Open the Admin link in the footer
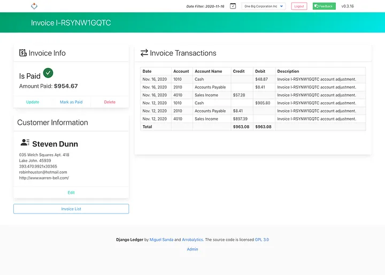385x275 pixels. click(192, 249)
